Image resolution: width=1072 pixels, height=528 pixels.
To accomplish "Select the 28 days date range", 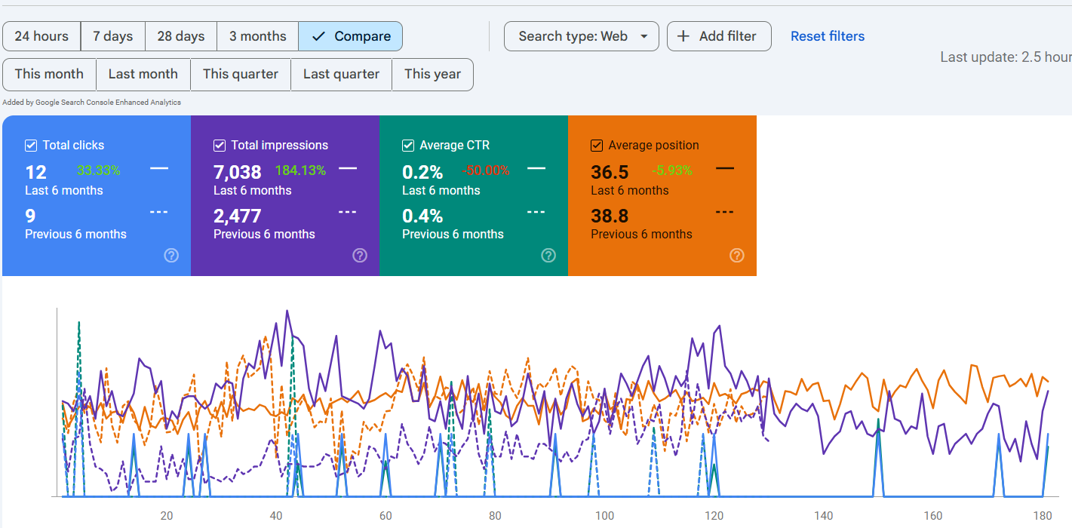I will tap(180, 36).
